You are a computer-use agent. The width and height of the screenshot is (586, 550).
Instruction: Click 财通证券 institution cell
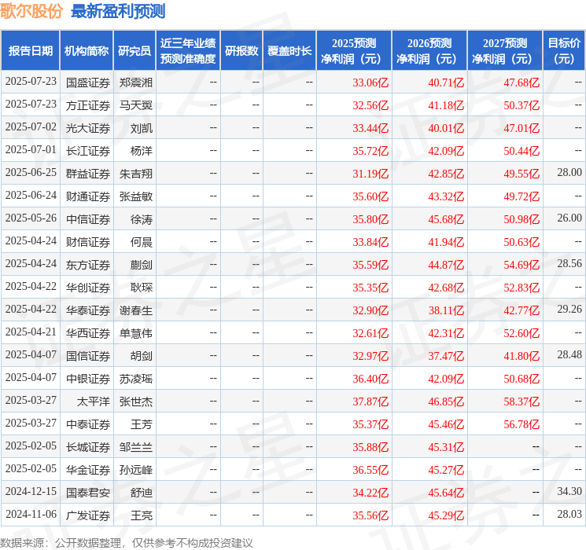coord(88,196)
